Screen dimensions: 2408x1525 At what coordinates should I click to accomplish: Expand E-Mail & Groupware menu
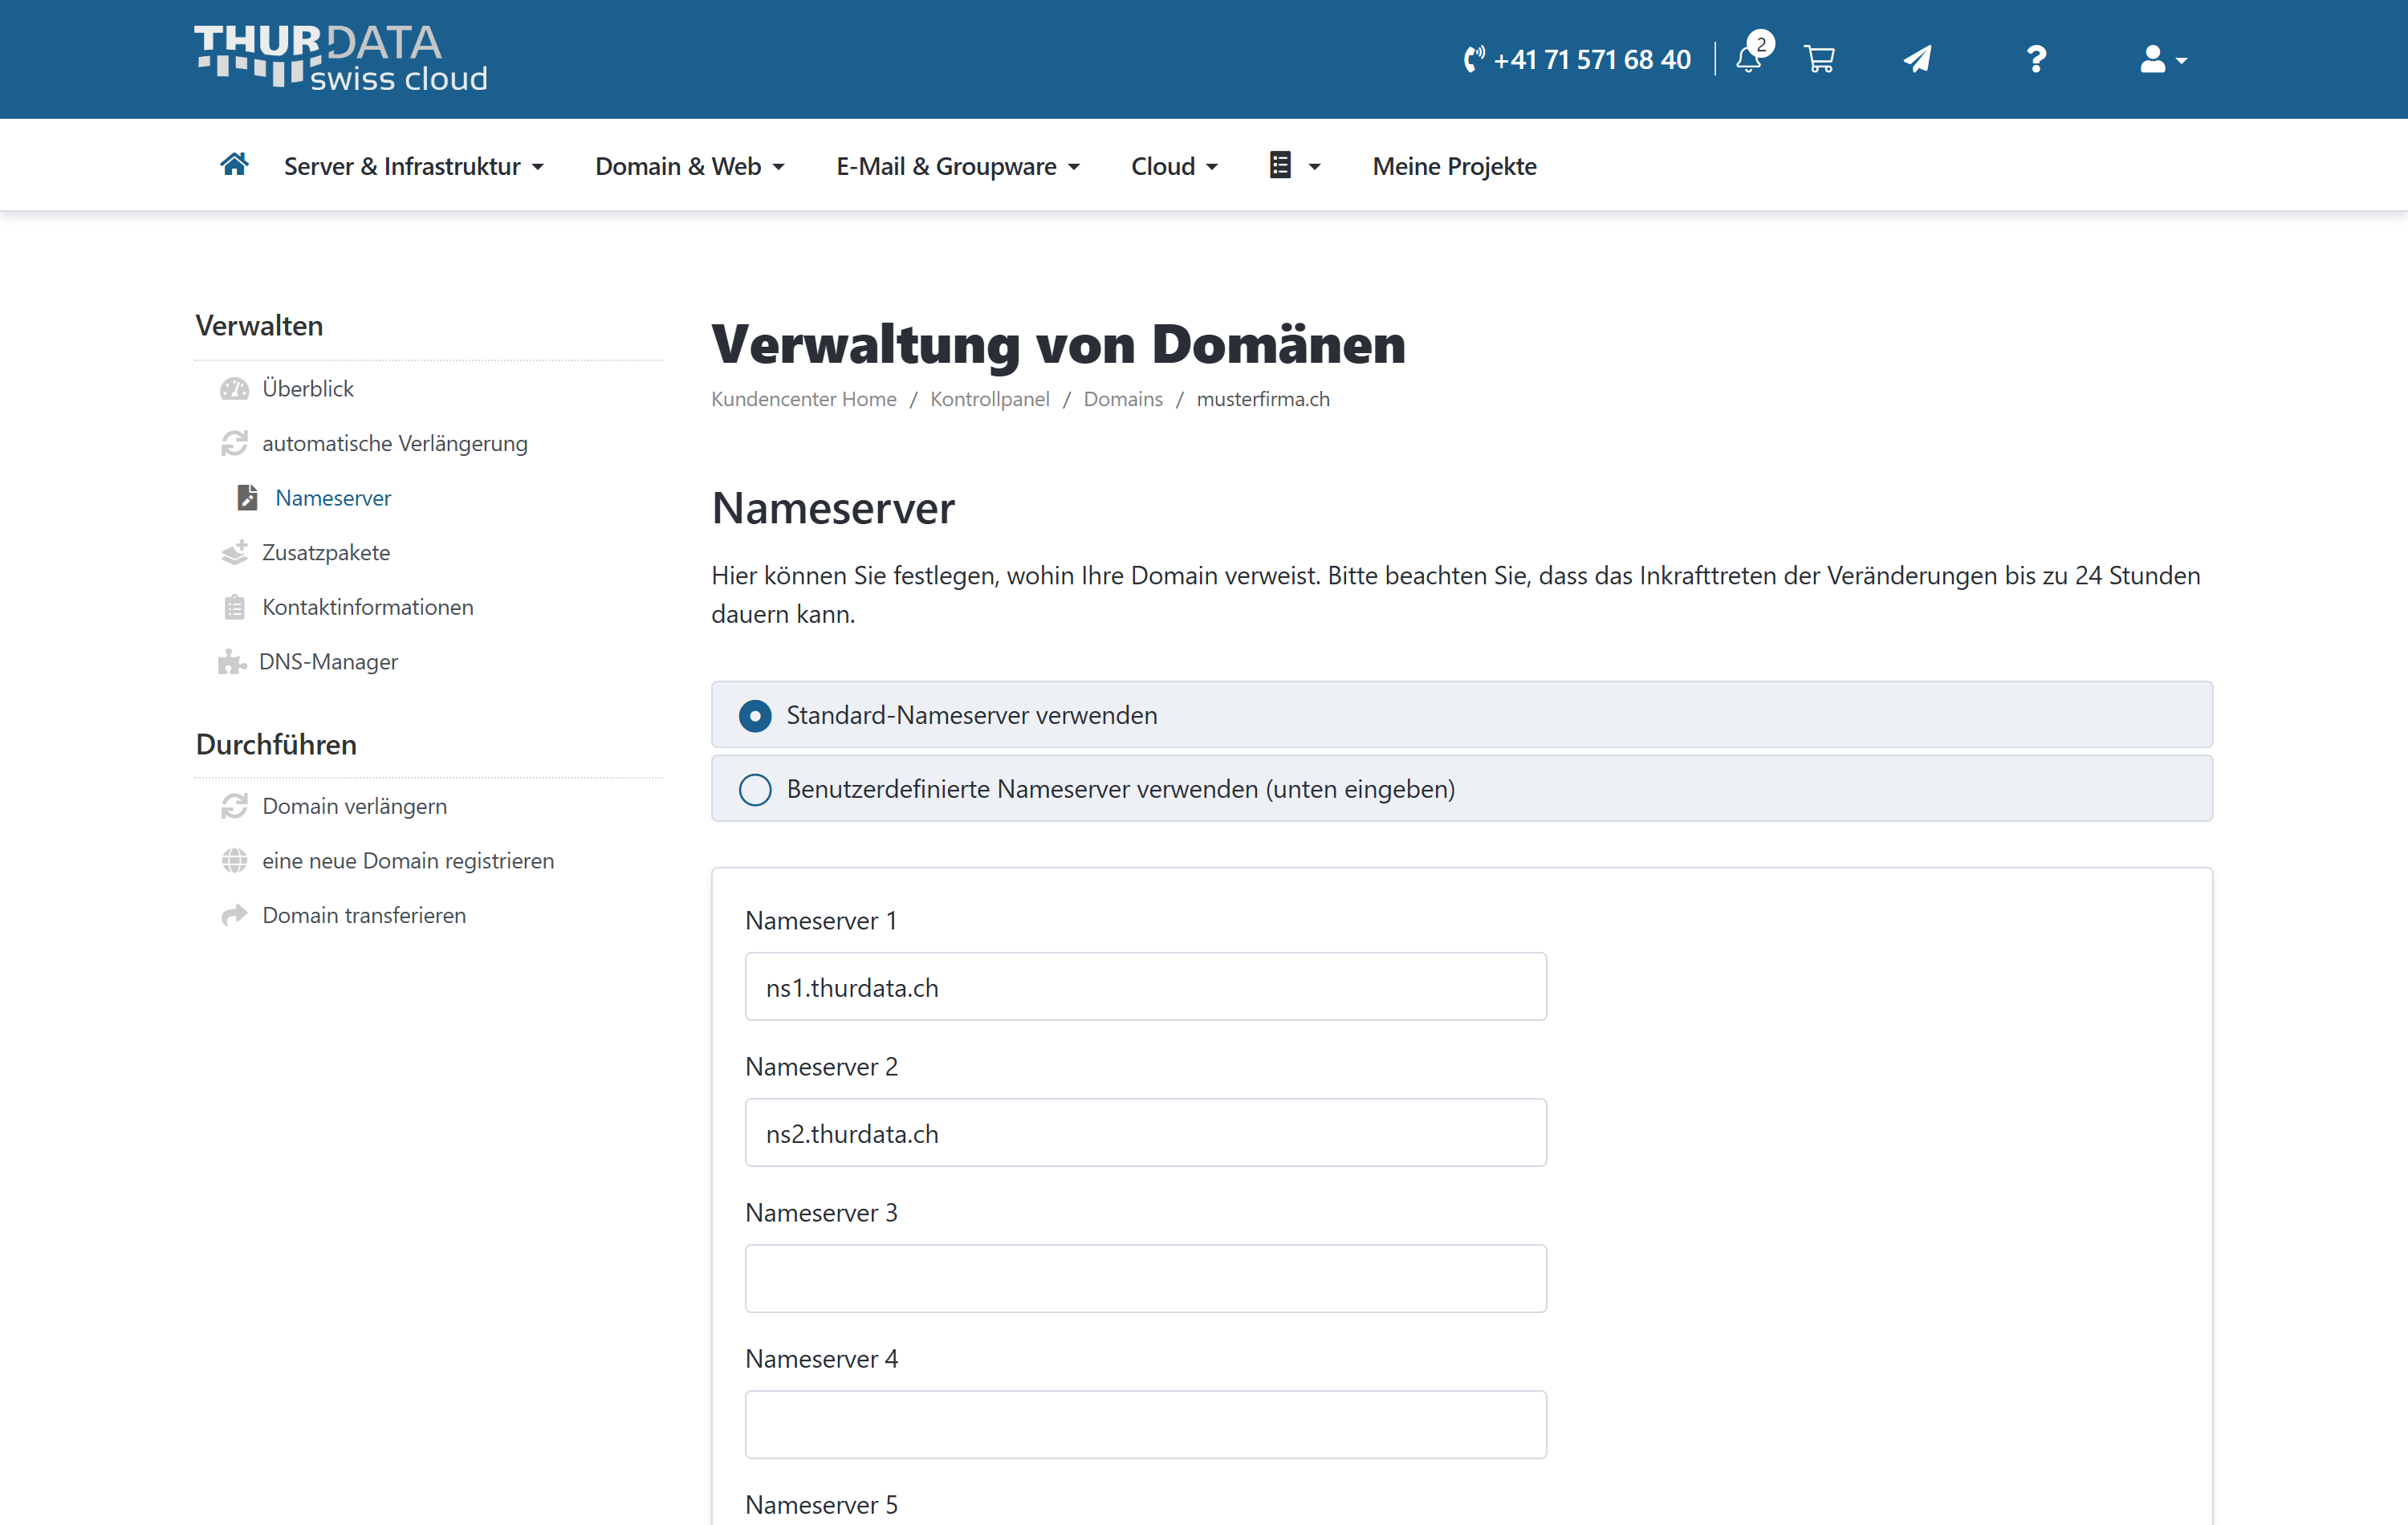tap(958, 166)
